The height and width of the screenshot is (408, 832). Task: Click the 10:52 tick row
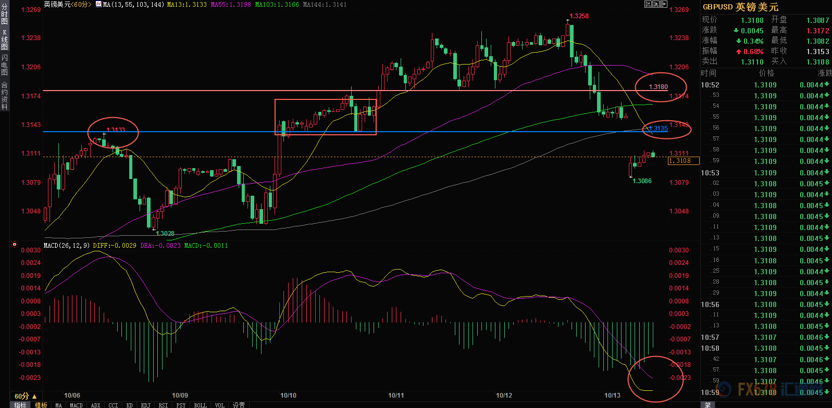coord(766,85)
